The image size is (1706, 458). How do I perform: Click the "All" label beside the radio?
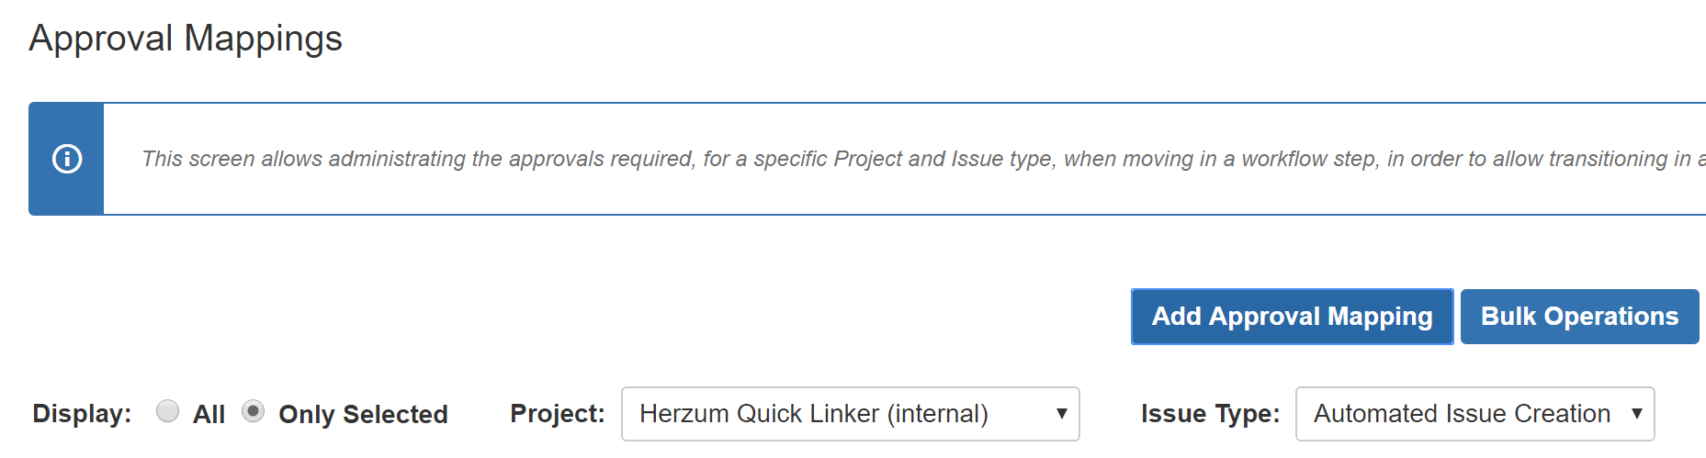click(209, 415)
